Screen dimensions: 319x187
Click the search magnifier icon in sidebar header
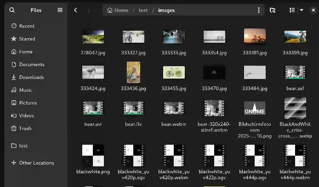coord(12,10)
